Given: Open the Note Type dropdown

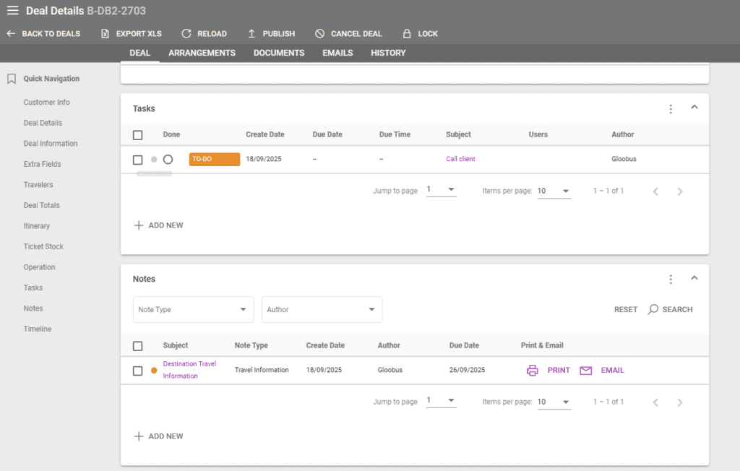Looking at the screenshot, I should (193, 309).
